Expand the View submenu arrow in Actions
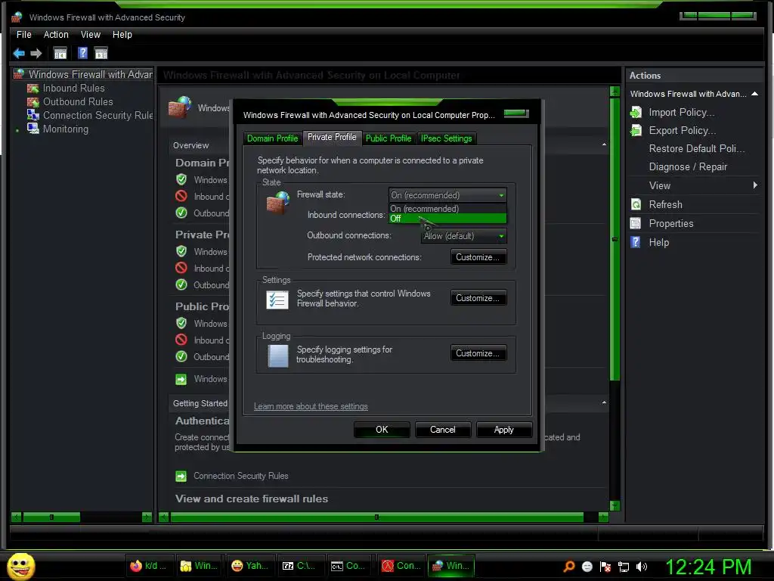Viewport: 774px width, 581px height. 755,185
